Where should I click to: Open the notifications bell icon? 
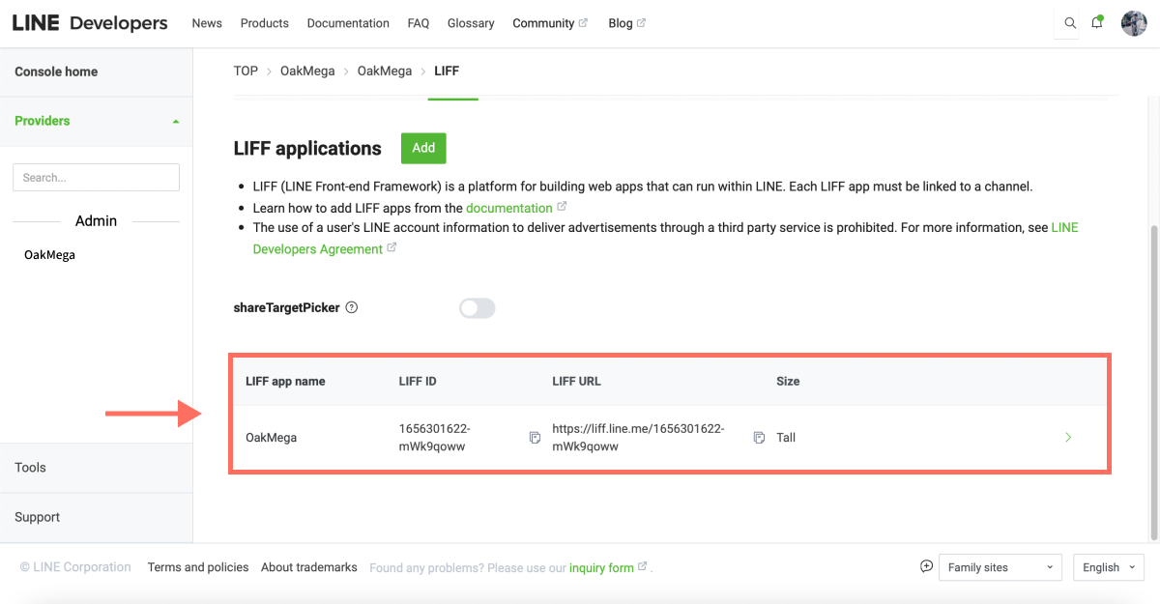click(x=1097, y=23)
